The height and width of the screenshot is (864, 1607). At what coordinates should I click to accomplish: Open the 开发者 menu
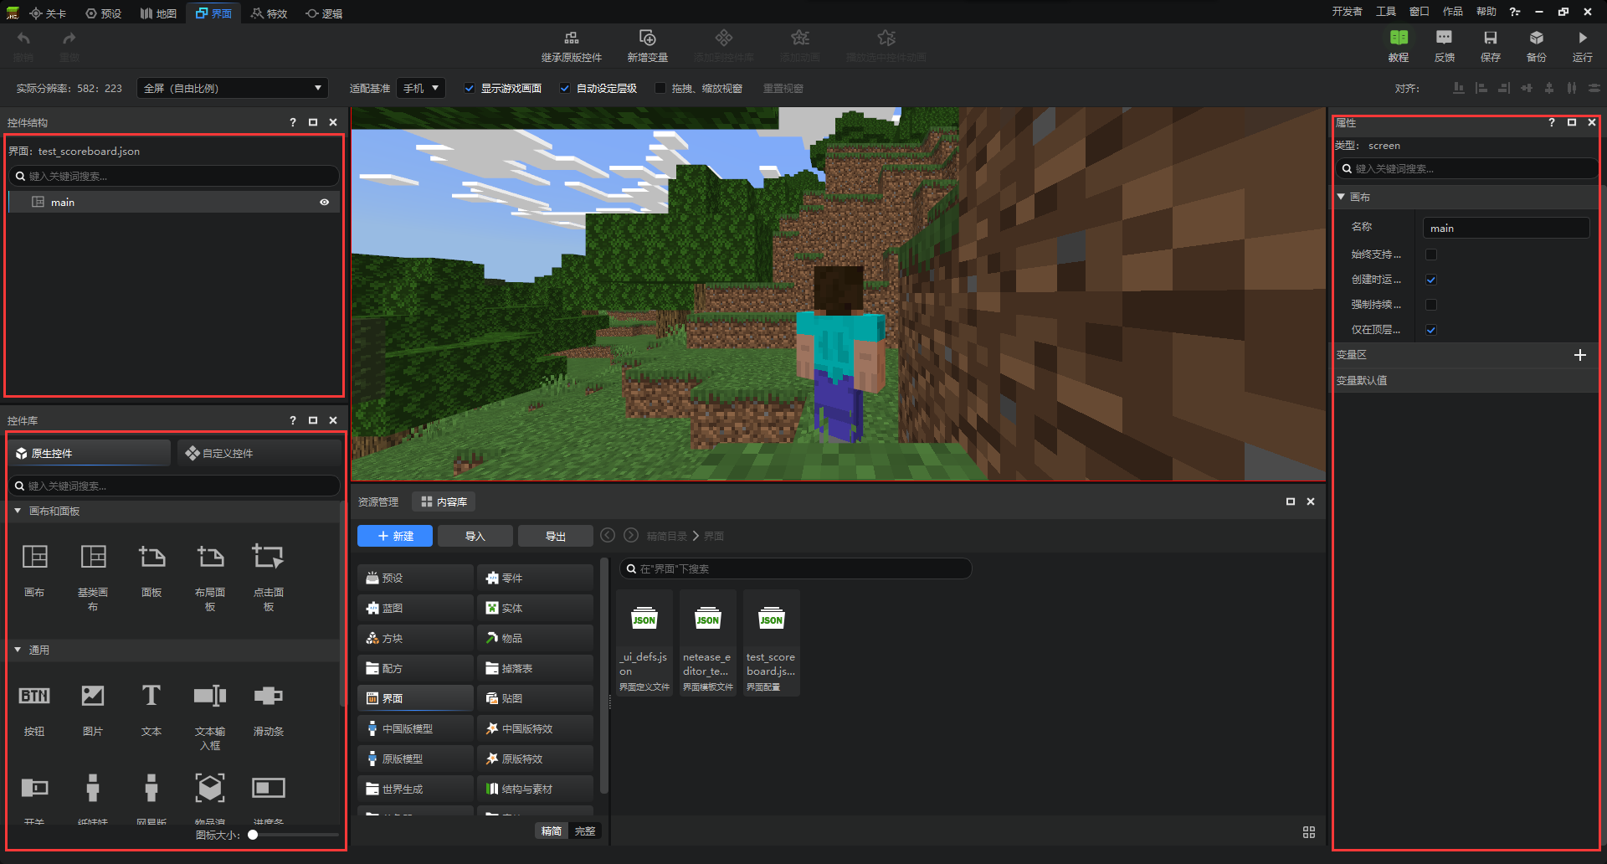coord(1347,12)
